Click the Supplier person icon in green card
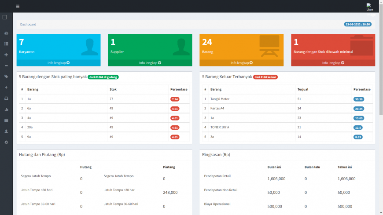Screen dimensions: 383x215 tap(181, 47)
